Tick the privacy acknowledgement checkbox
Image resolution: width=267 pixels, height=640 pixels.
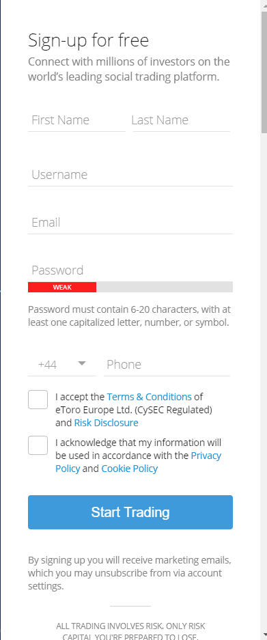pyautogui.click(x=38, y=445)
